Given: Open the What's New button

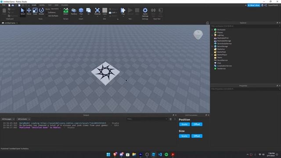Looking at the screenshot, I should 254,5.
